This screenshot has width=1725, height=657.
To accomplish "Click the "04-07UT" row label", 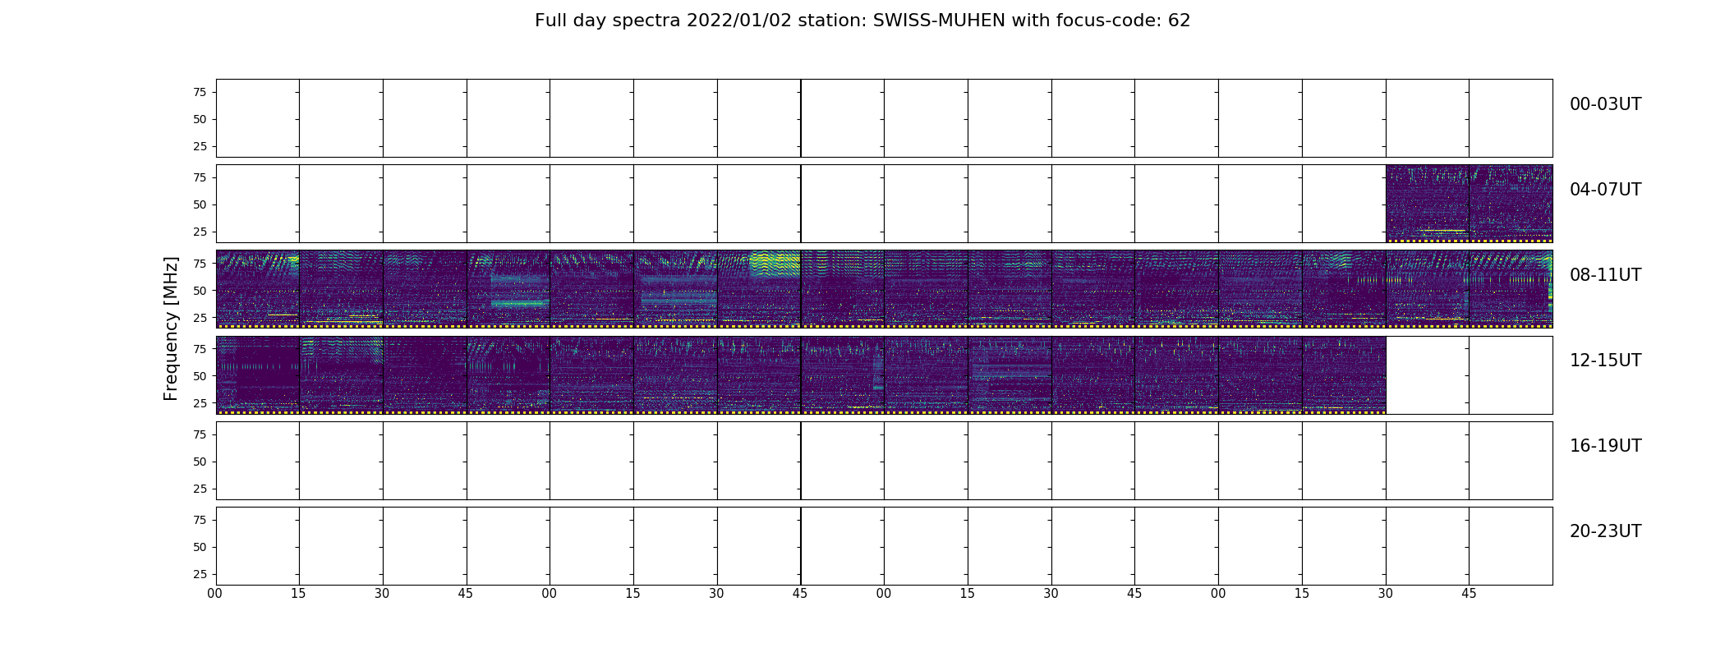I will (1605, 190).
